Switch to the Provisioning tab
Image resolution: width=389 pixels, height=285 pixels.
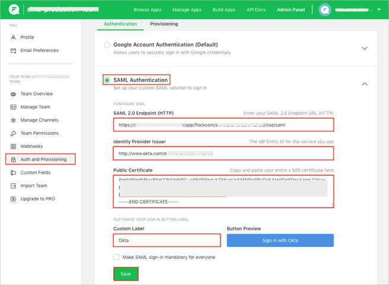click(x=164, y=24)
